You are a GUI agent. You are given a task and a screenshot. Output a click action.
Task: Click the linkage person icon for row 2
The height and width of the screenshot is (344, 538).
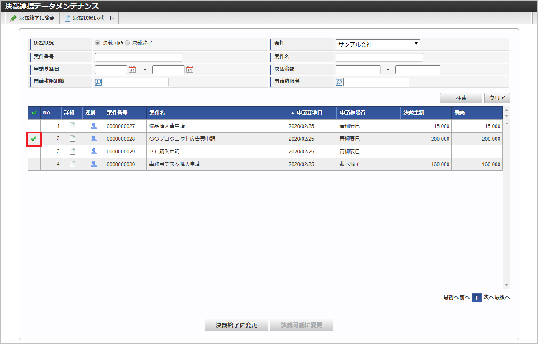click(94, 139)
